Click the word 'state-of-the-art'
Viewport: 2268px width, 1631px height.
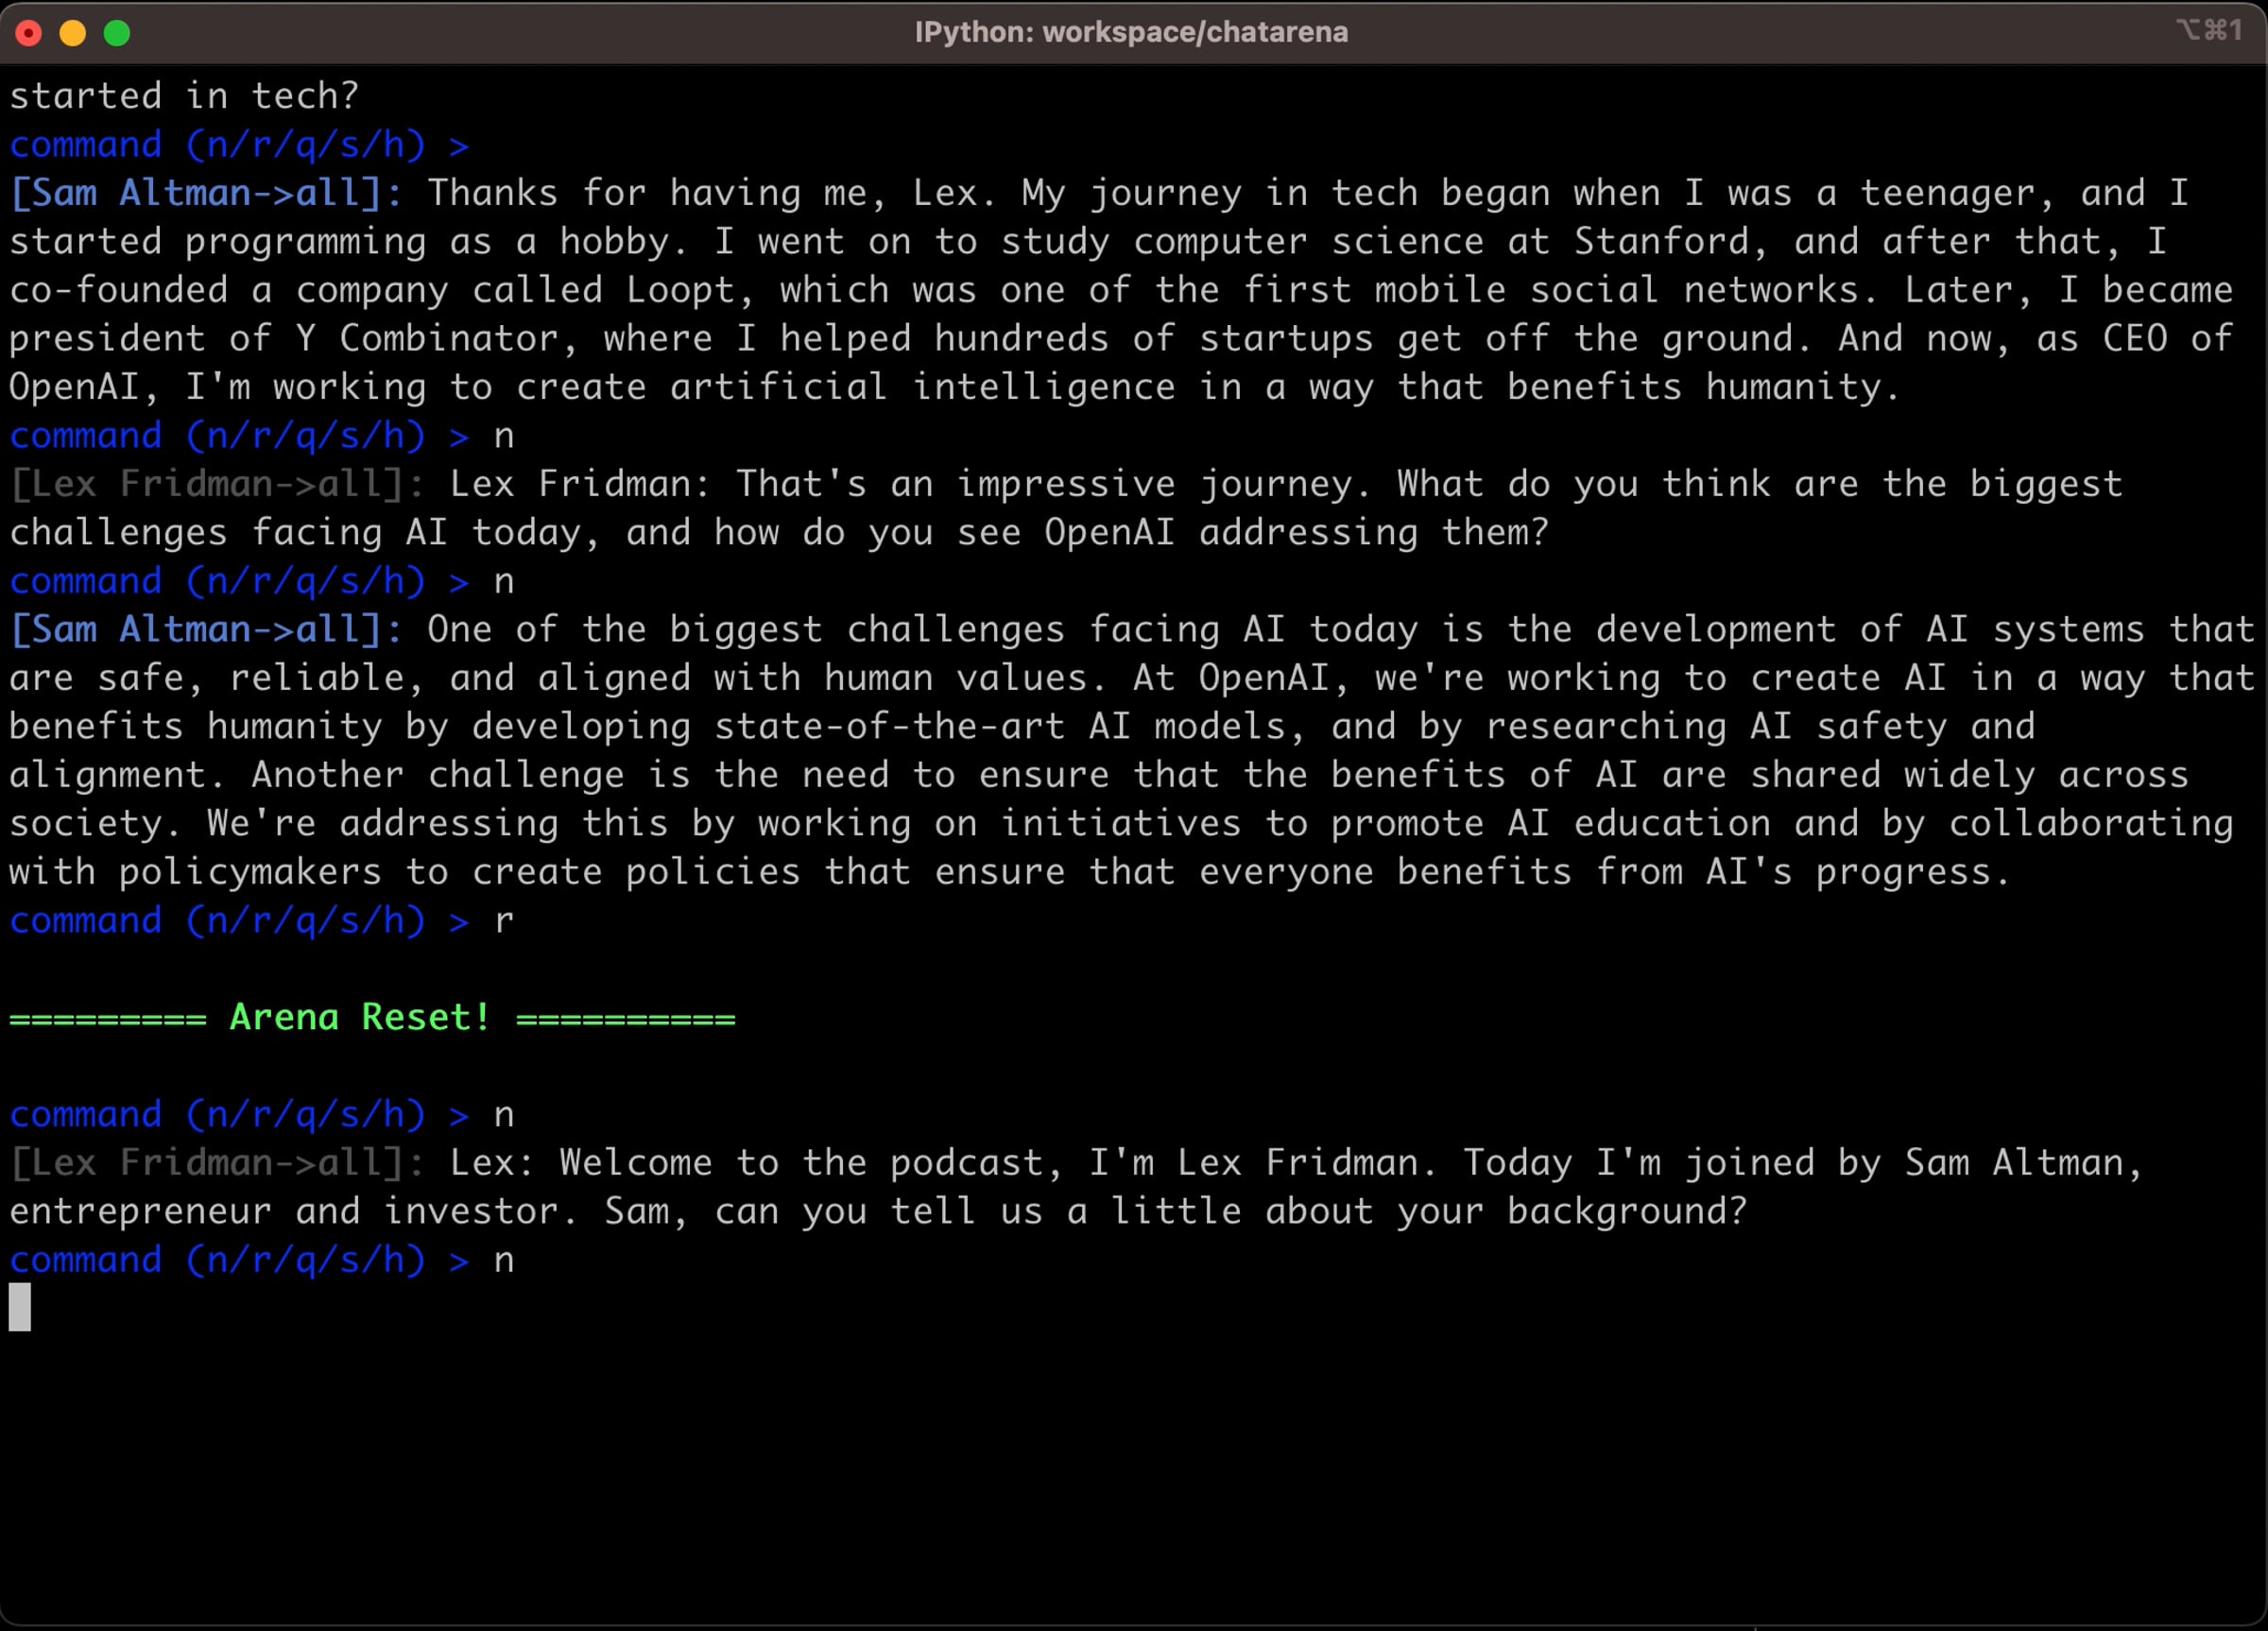point(889,726)
